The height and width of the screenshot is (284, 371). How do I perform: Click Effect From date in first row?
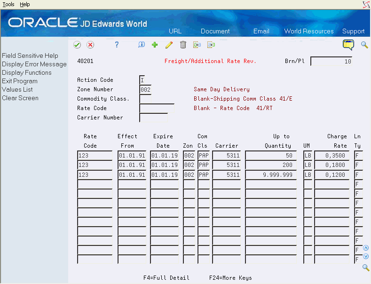(x=132, y=156)
